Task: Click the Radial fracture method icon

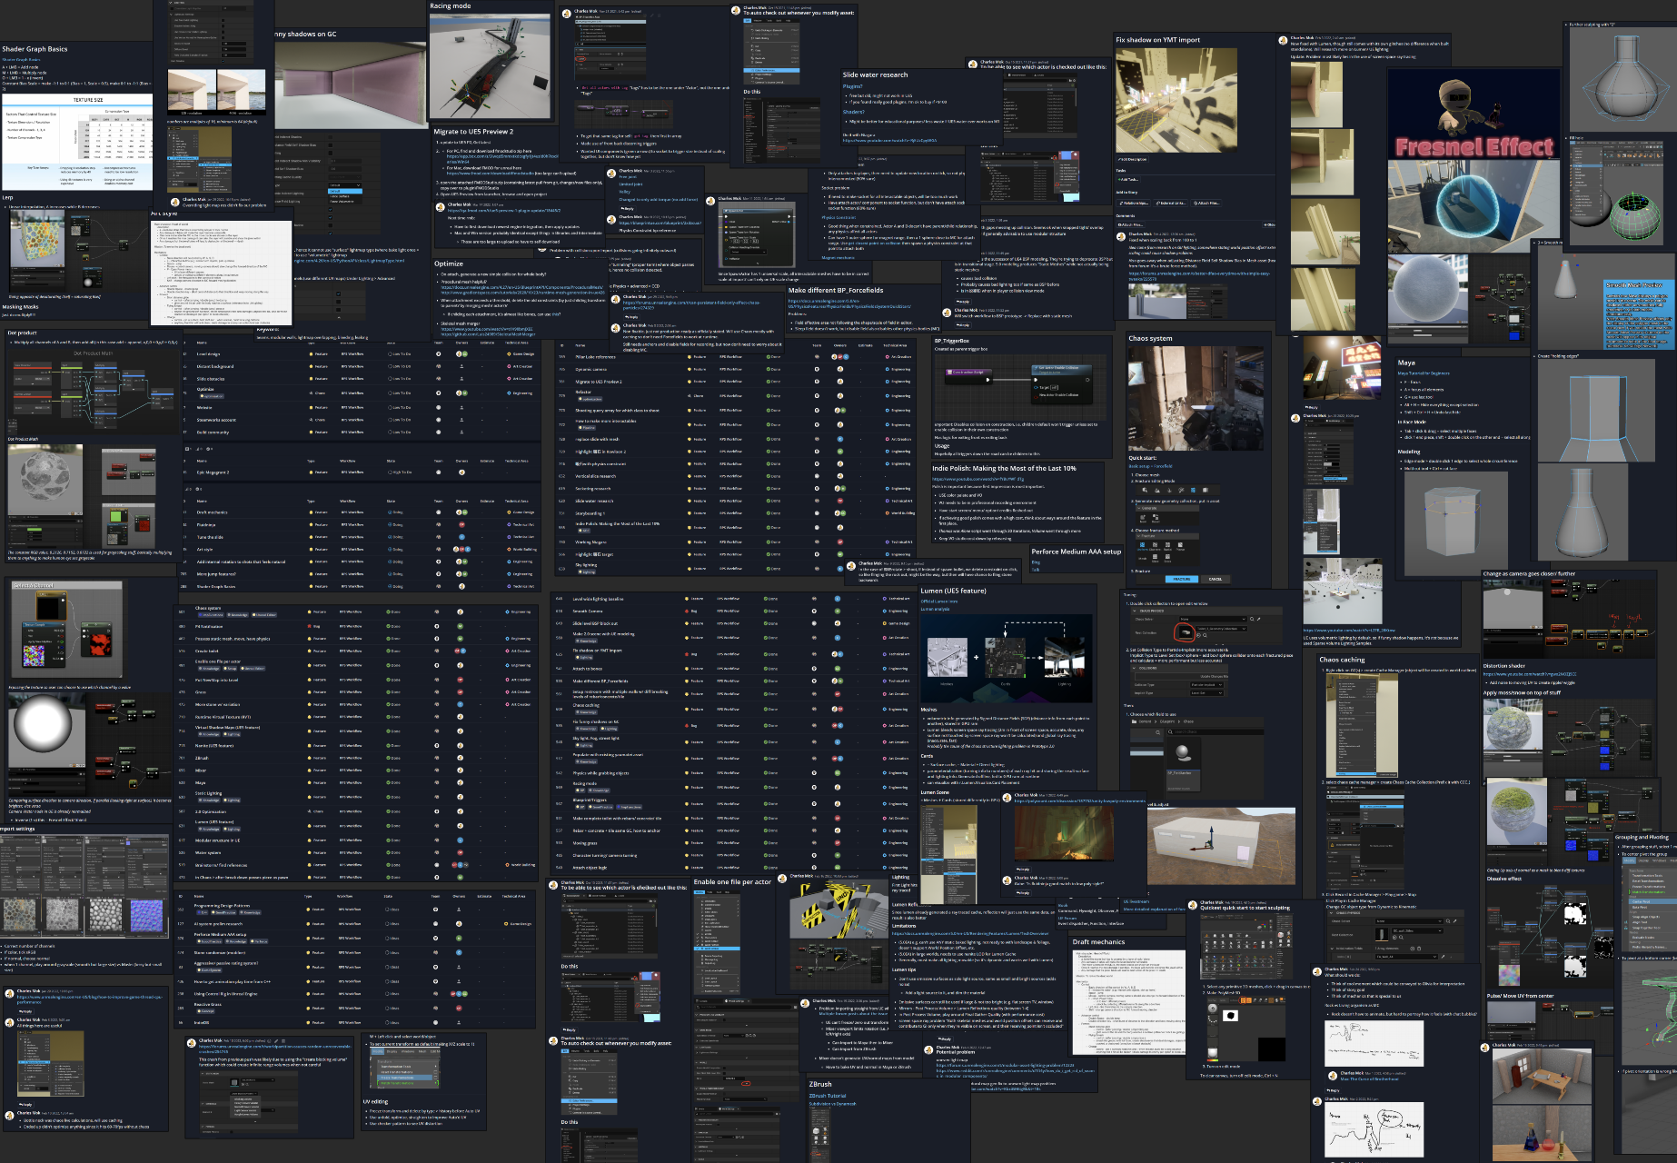Action: pos(1167,545)
